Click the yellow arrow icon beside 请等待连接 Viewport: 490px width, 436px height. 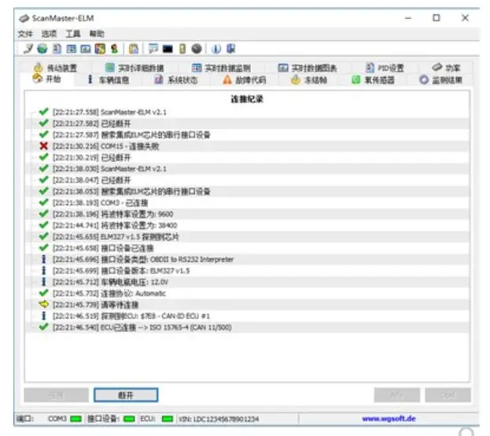coord(44,304)
